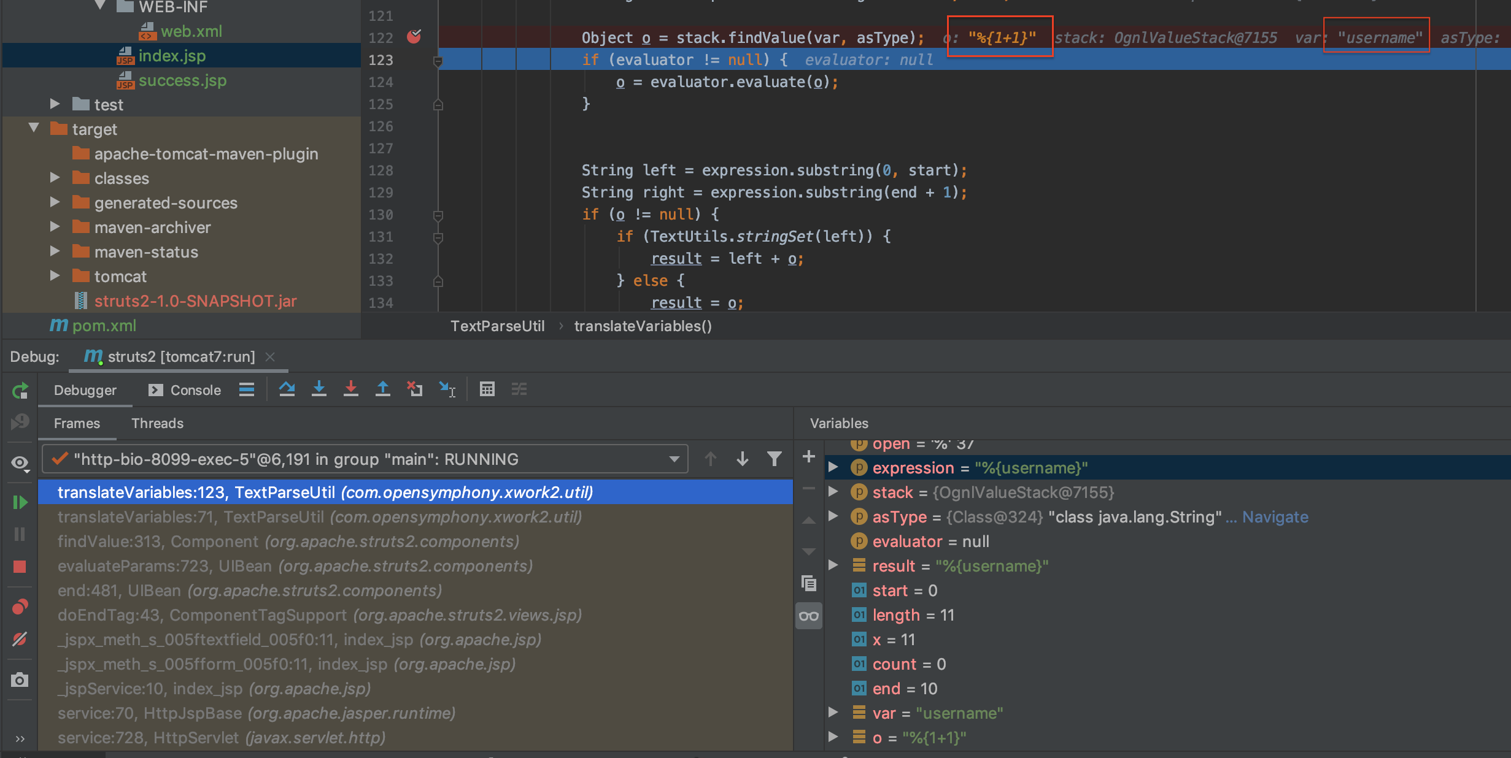The width and height of the screenshot is (1511, 758).
Task: Select previous frame up arrow
Action: coord(711,459)
